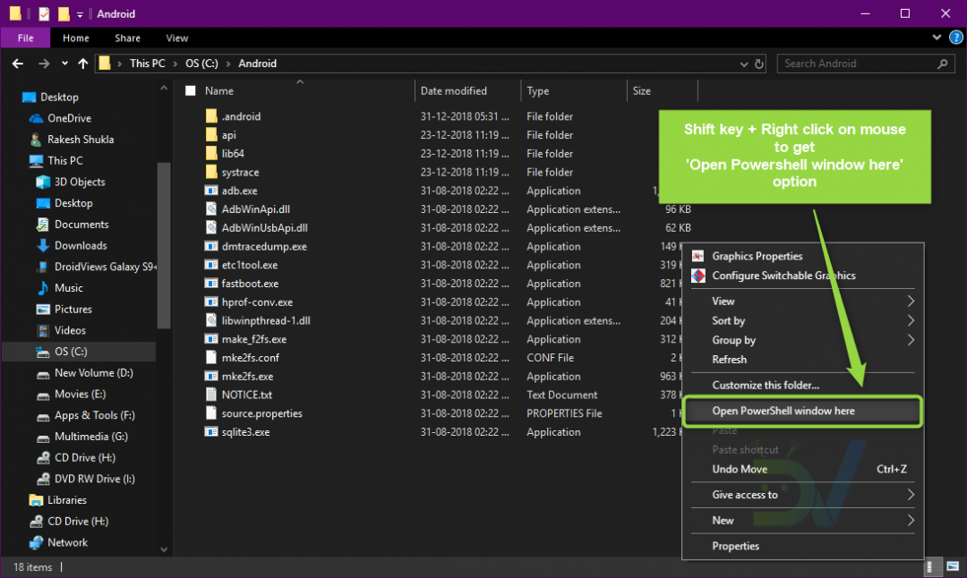Sort files by Date modified column

[453, 90]
